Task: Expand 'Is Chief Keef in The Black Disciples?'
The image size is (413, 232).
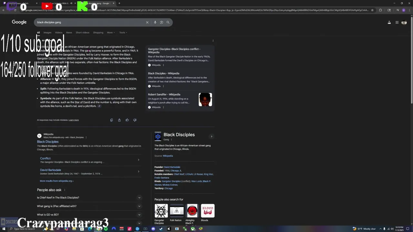Action: click(x=90, y=198)
